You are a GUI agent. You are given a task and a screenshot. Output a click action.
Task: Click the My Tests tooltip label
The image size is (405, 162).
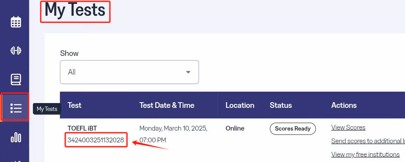(47, 109)
